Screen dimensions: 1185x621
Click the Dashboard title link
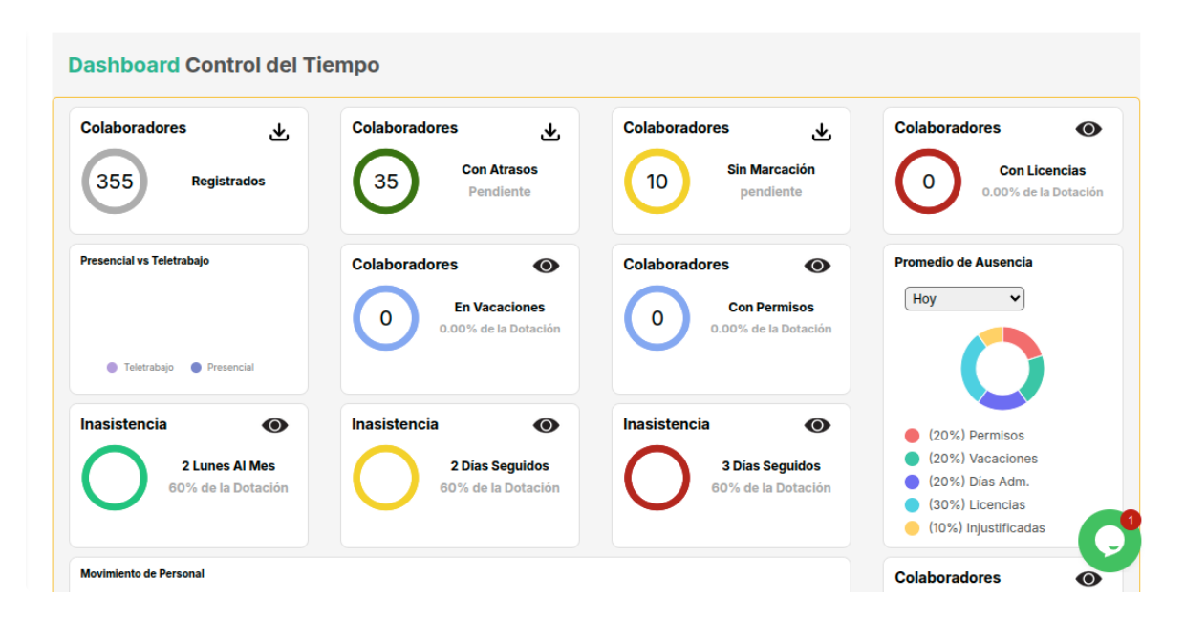pyautogui.click(x=123, y=65)
